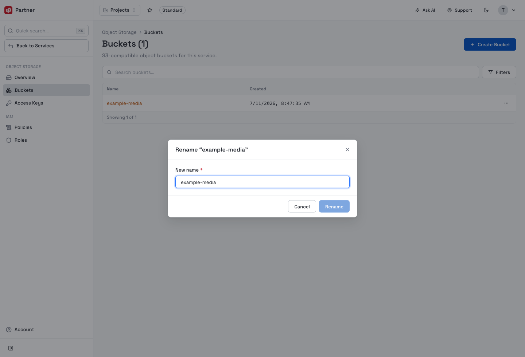Open Access Keys page
The image size is (525, 357).
(46, 103)
